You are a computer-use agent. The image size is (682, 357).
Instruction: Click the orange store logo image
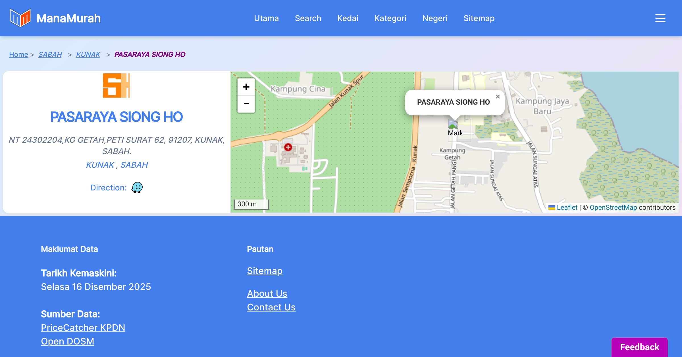click(x=117, y=86)
